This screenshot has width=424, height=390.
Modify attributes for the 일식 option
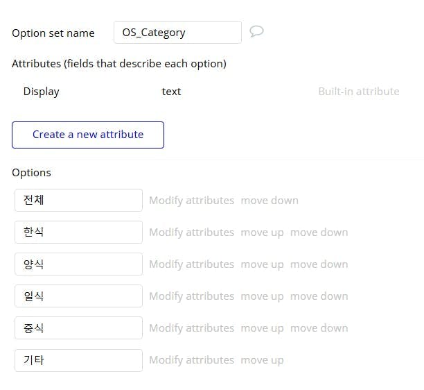[x=191, y=296]
